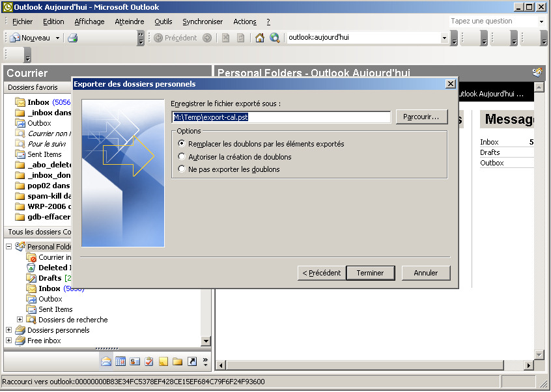This screenshot has height=392, width=551.
Task: Click the Back arrow icon beside Précédent
Action: click(158, 38)
